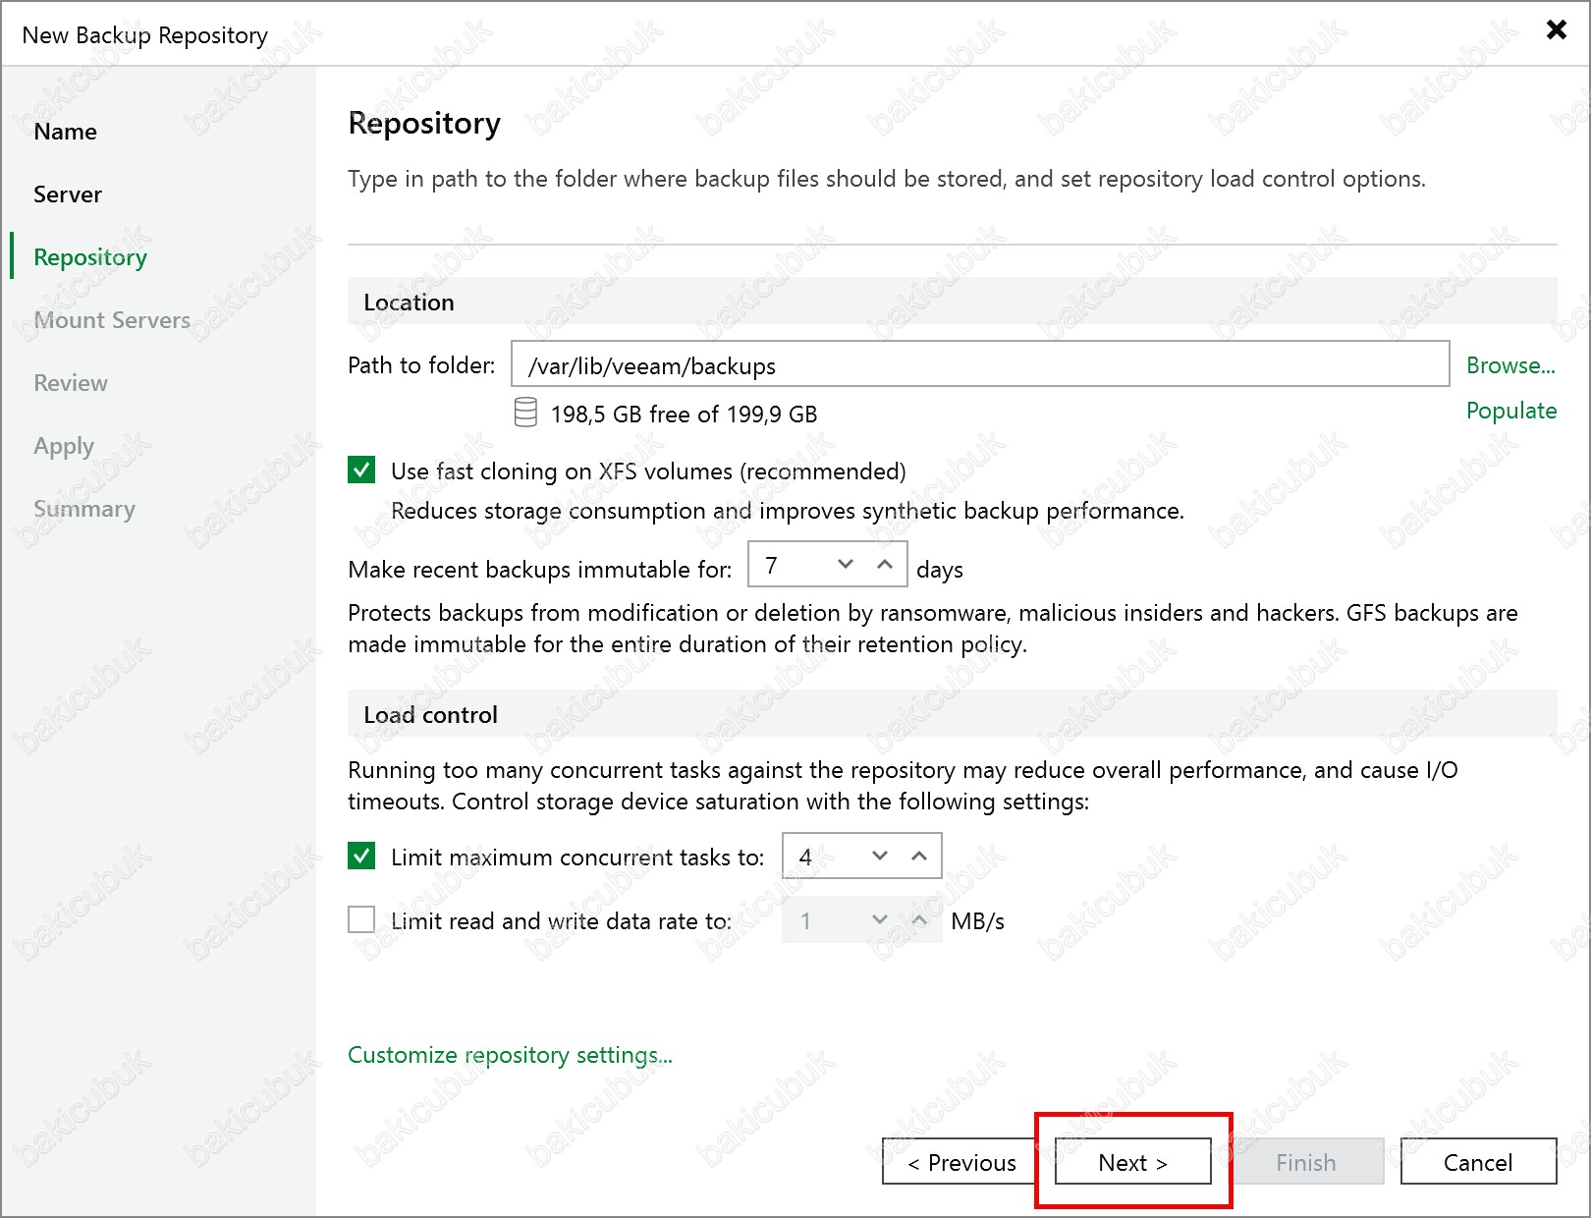Cancel the repository wizard
The image size is (1591, 1218).
point(1477,1162)
